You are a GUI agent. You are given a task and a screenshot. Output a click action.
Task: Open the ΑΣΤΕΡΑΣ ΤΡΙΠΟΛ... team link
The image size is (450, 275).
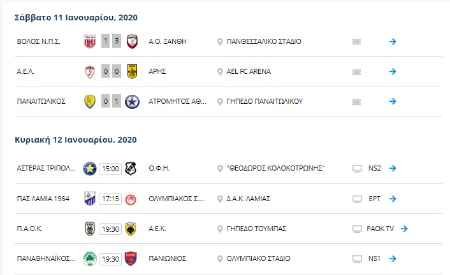click(x=46, y=168)
